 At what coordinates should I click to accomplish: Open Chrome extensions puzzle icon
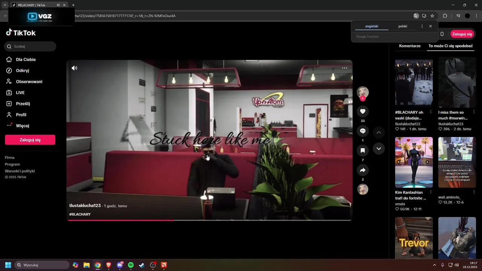[445, 16]
